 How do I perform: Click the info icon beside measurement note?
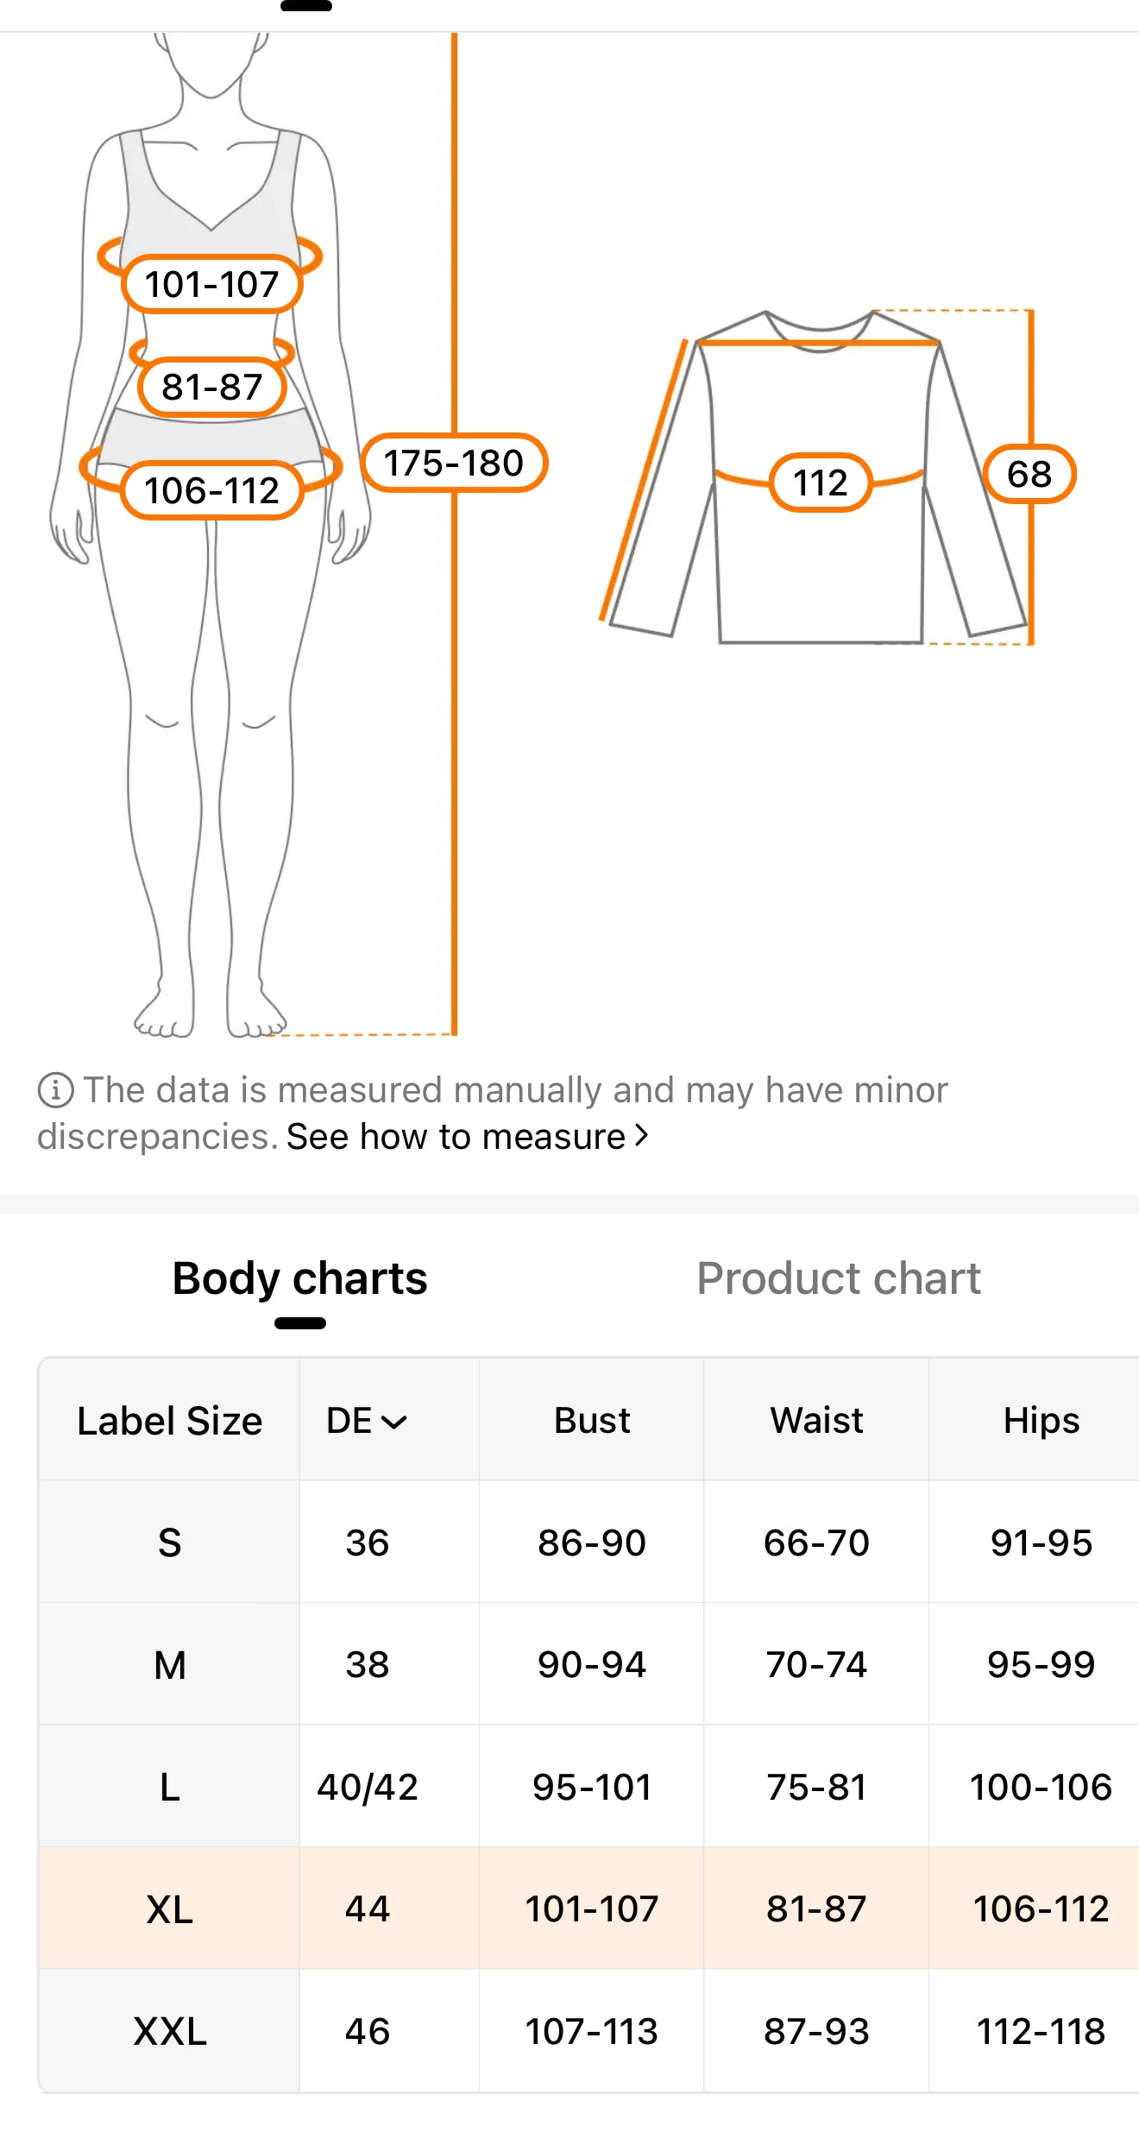click(55, 1090)
